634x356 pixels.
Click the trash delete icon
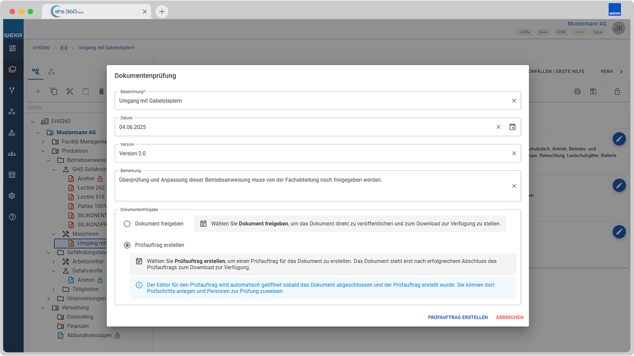pyautogui.click(x=101, y=91)
